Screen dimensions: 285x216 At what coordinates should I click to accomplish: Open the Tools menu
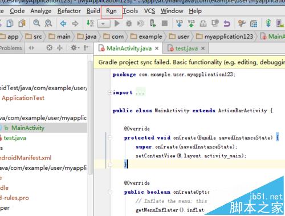130,11
